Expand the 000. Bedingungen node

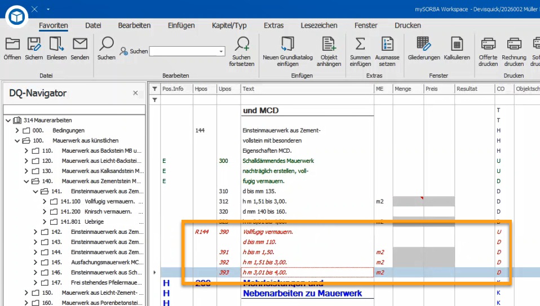click(x=17, y=130)
